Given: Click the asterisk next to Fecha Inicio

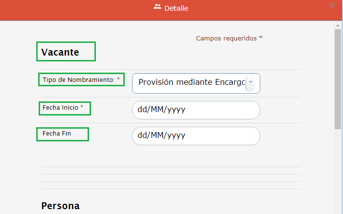Looking at the screenshot, I should pos(82,107).
